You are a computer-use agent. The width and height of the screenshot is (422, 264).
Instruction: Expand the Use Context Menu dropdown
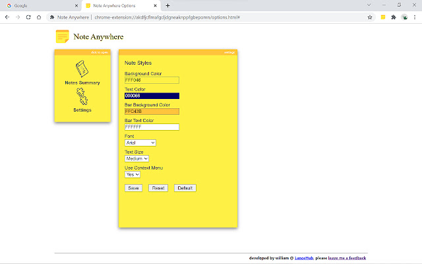coord(133,174)
